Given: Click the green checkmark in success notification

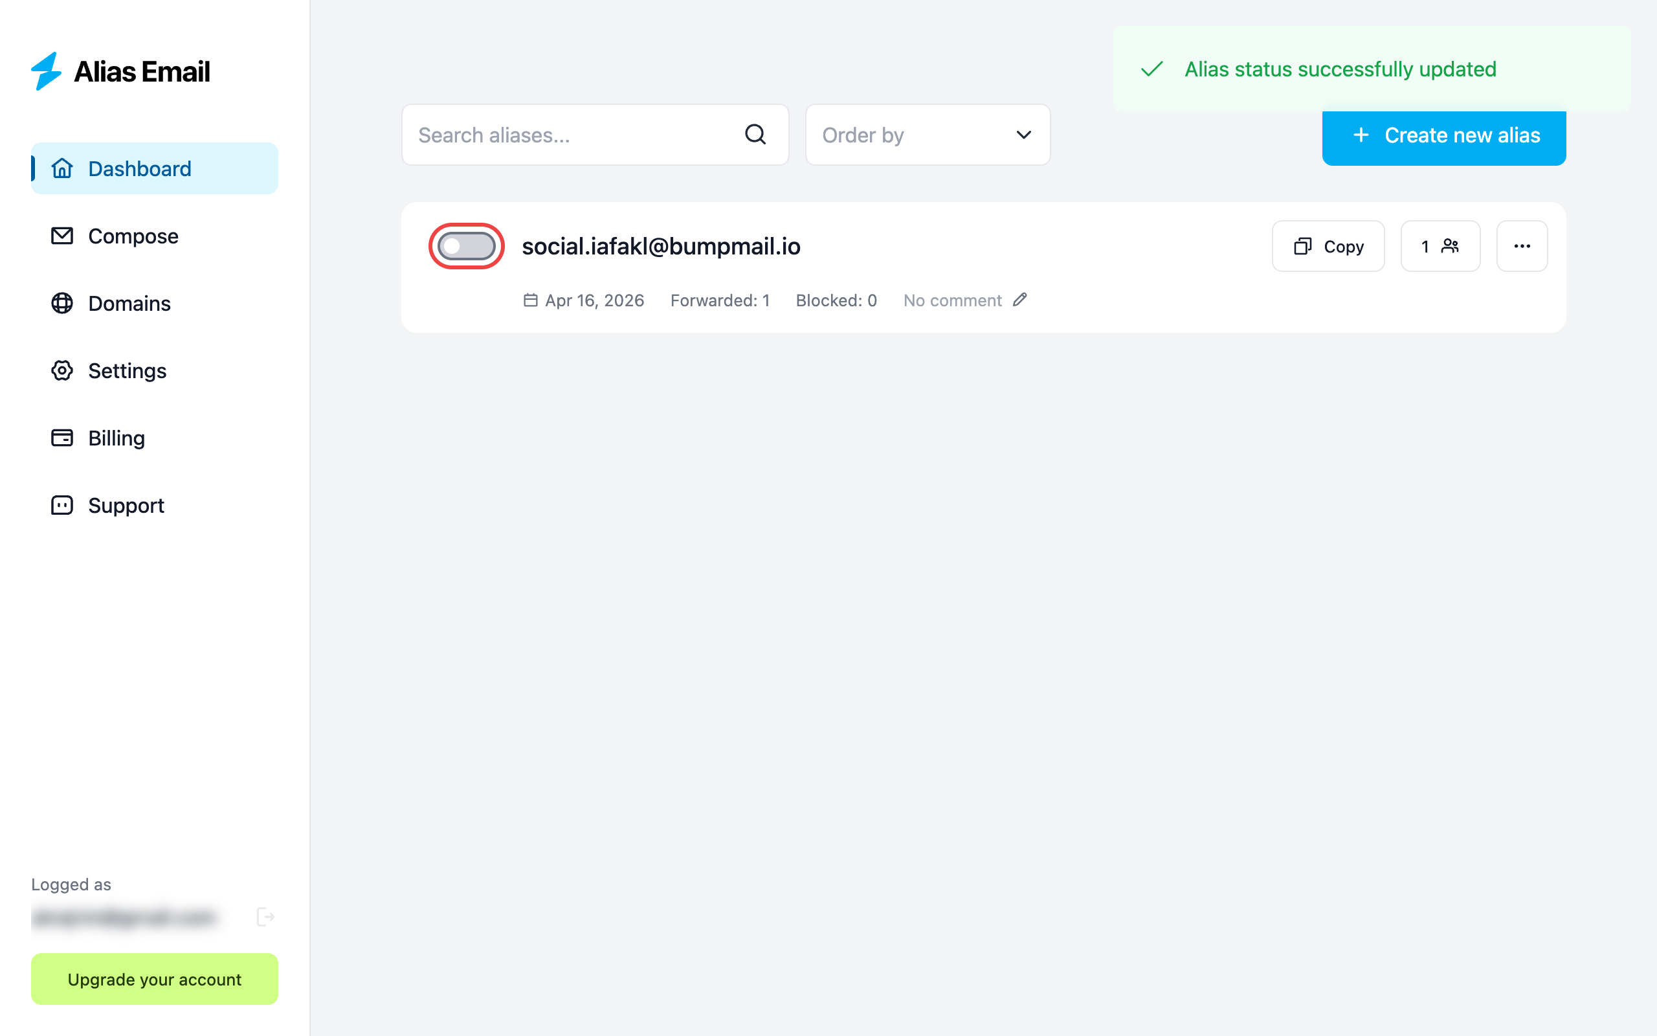Looking at the screenshot, I should click(1151, 69).
